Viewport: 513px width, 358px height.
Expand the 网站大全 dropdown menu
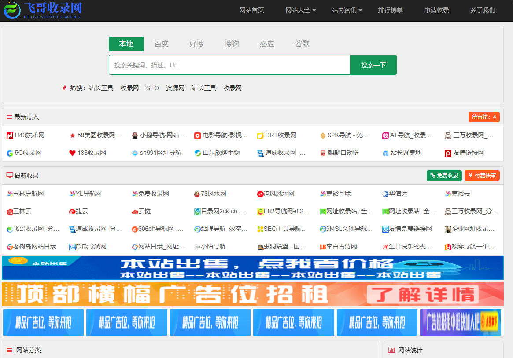(301, 10)
